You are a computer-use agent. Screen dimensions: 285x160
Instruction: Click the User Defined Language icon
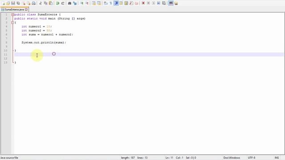coord(121,3)
